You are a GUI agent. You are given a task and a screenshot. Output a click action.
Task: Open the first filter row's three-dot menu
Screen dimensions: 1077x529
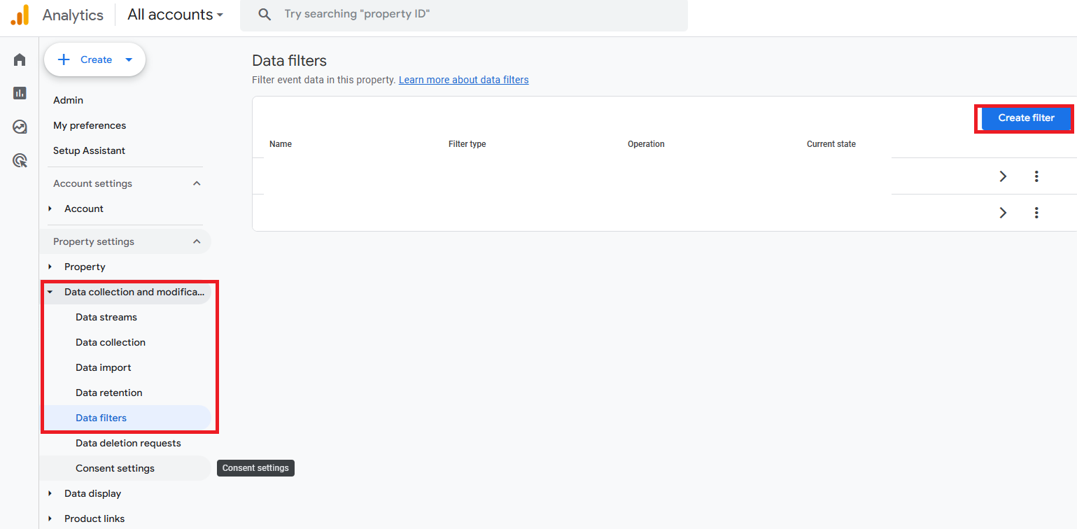[x=1036, y=176]
